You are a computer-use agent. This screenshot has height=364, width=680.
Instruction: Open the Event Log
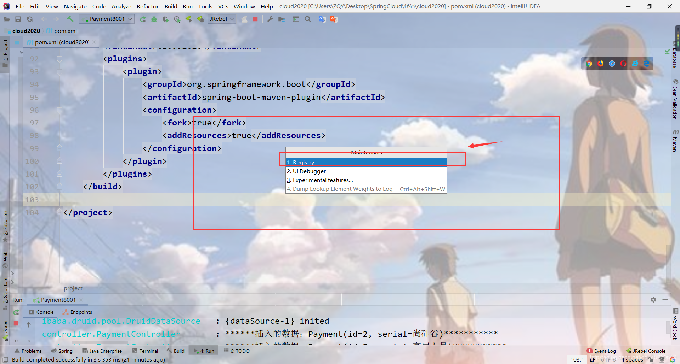click(601, 351)
